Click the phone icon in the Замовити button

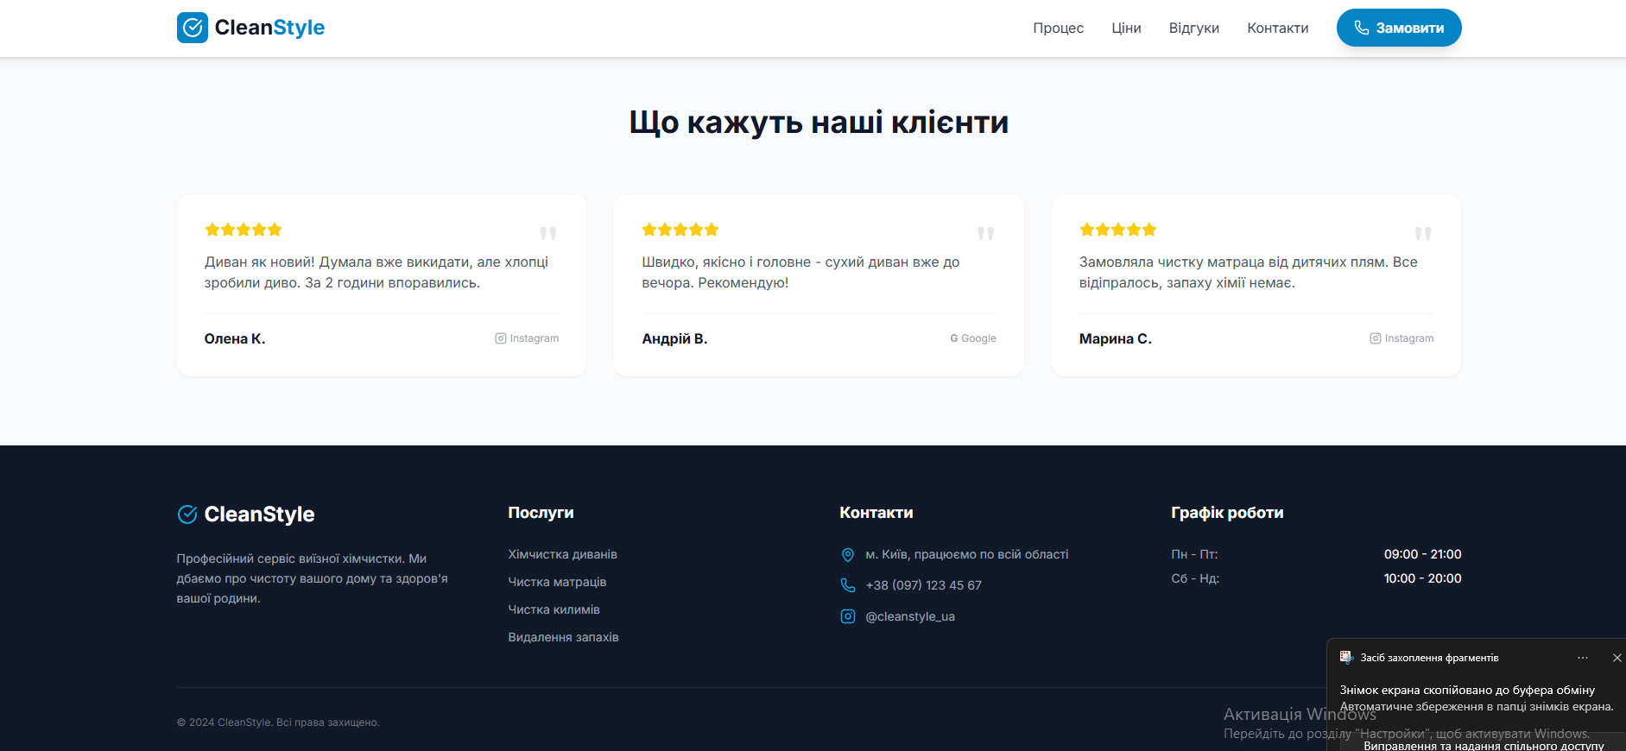(x=1362, y=28)
